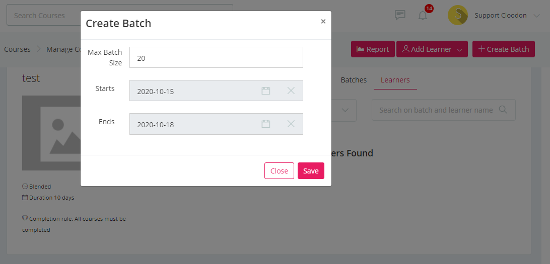
Task: Click the Support Cloodon profile avatar
Action: click(x=457, y=15)
